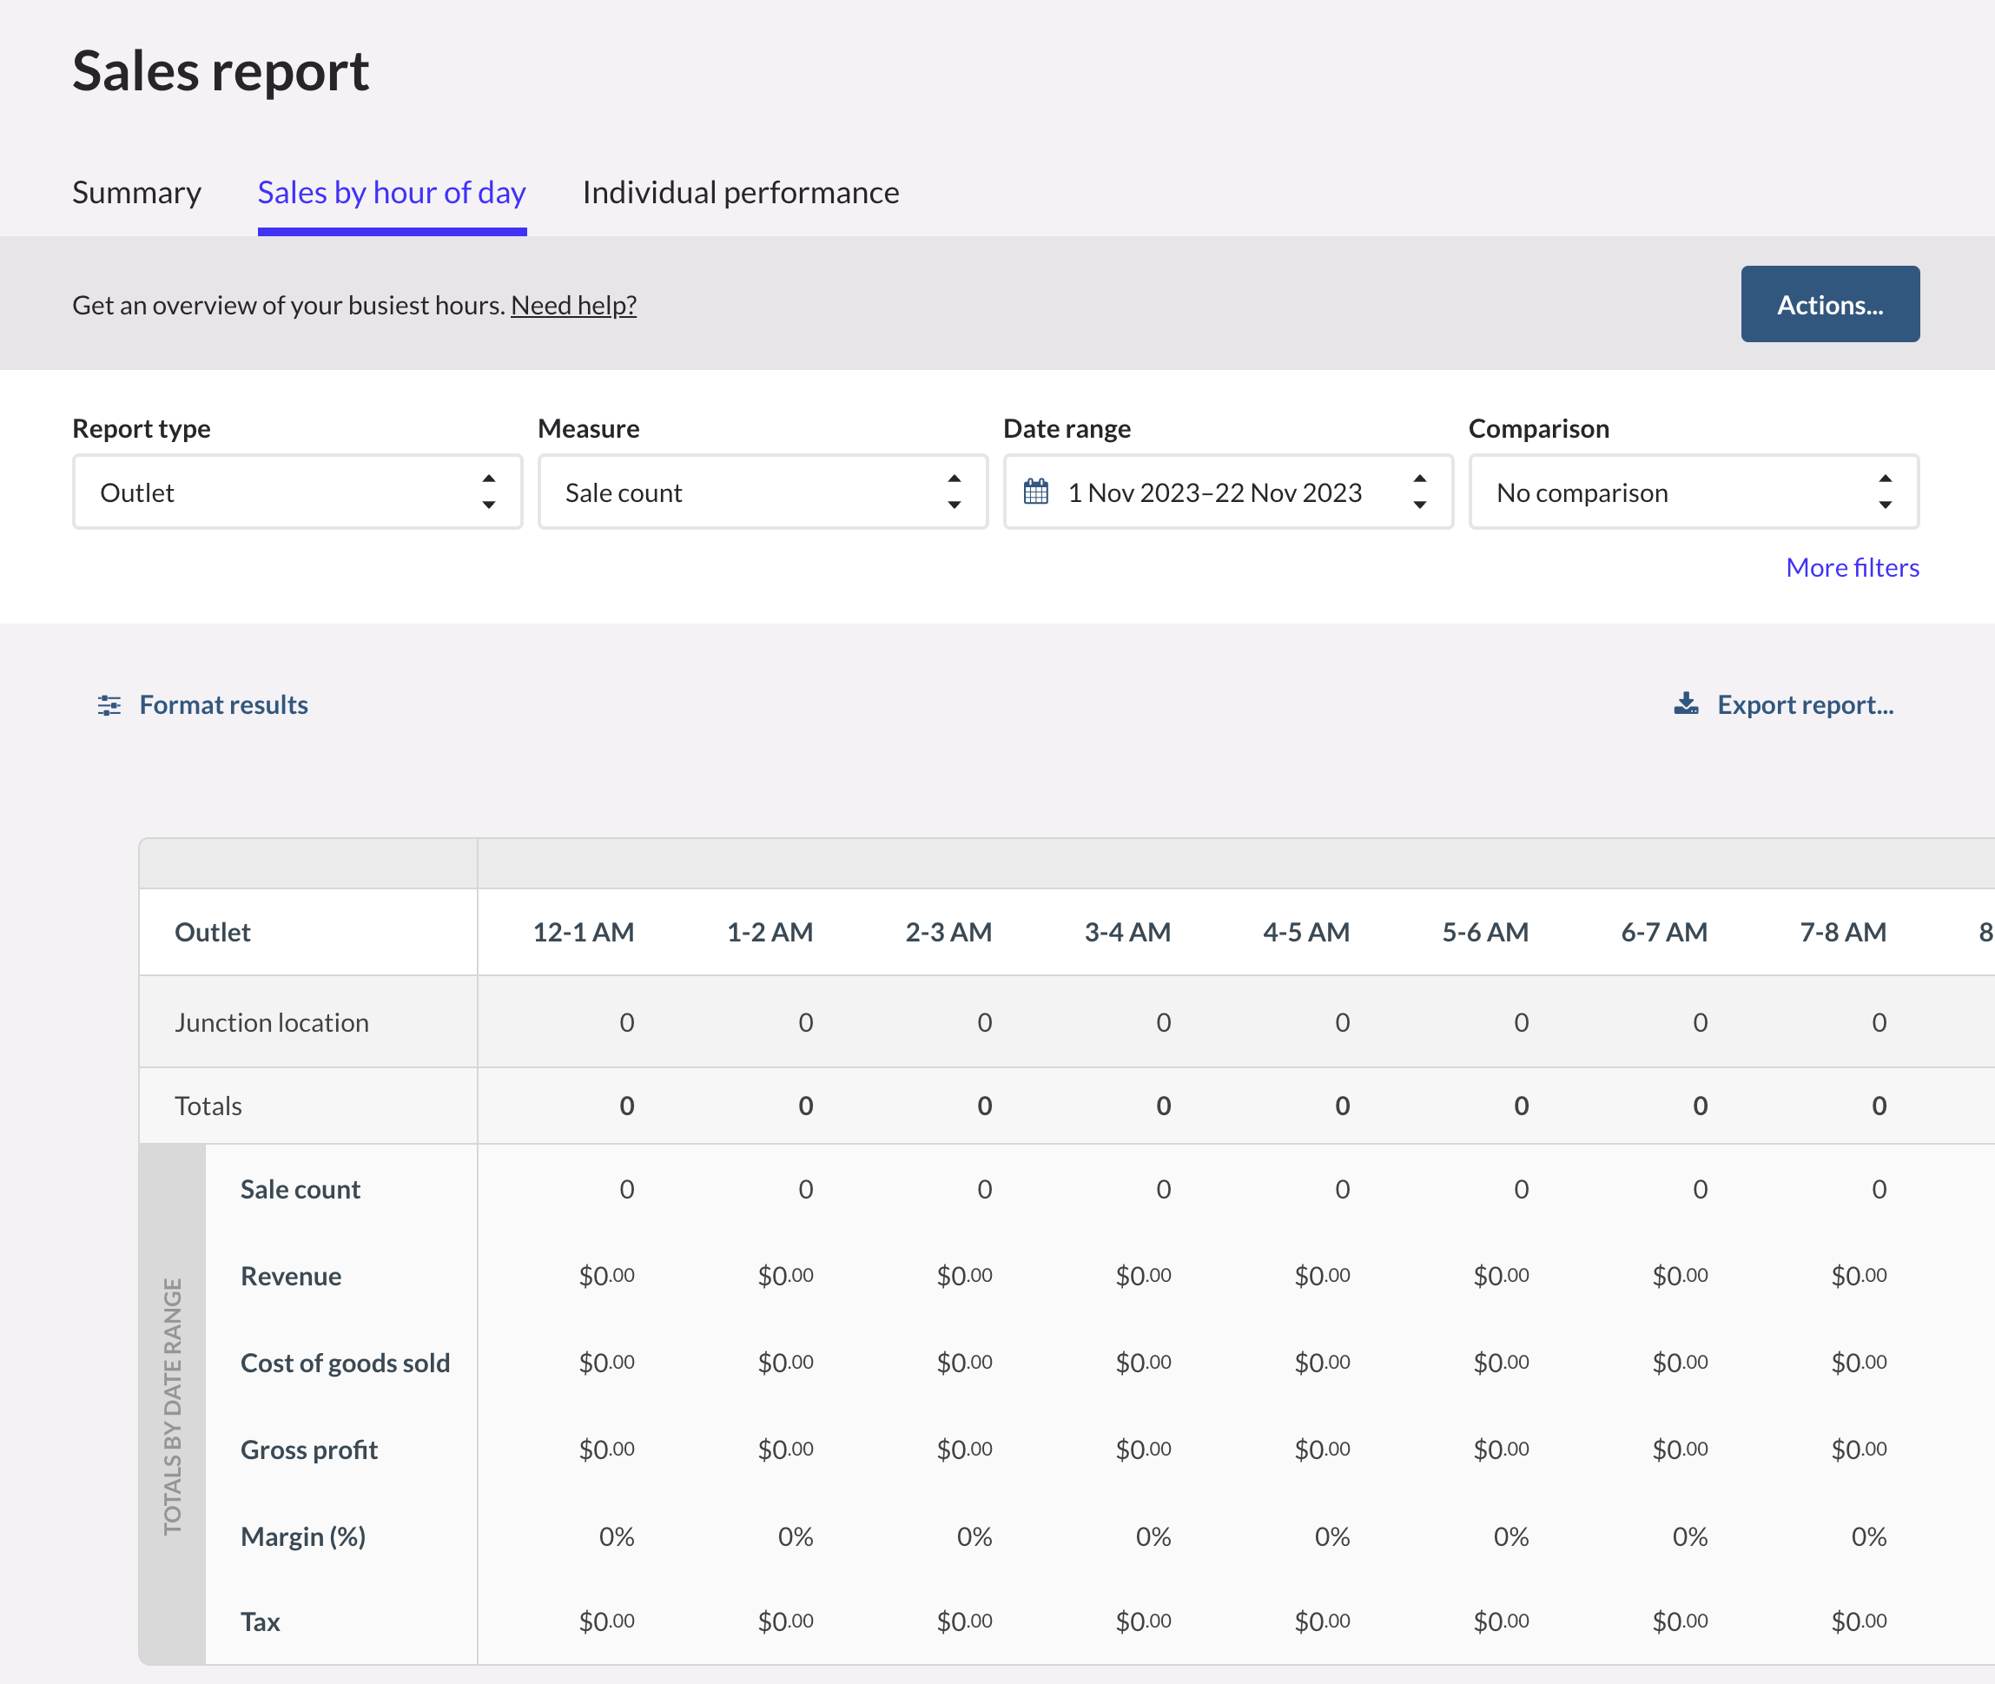Click the Report type dropdown arrows
Image resolution: width=1995 pixels, height=1684 pixels.
[489, 492]
